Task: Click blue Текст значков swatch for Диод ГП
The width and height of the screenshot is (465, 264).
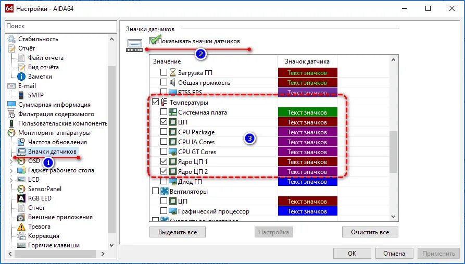Action: [x=308, y=182]
